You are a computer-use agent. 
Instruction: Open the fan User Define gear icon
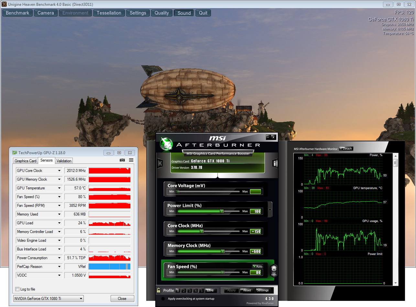coord(273,270)
